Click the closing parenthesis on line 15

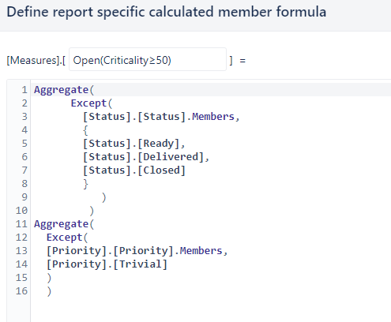click(x=49, y=278)
